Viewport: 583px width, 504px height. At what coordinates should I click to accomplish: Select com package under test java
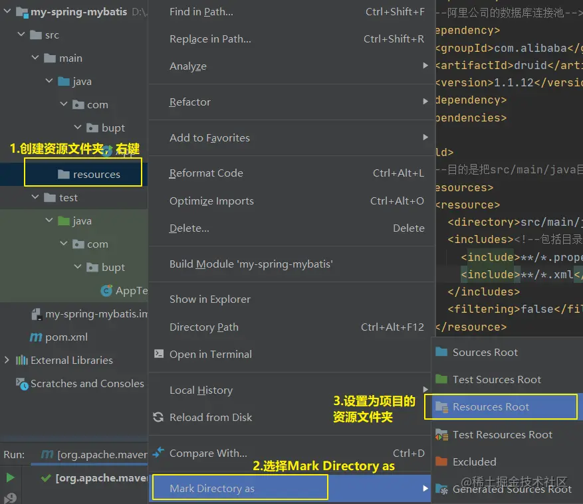pos(74,244)
